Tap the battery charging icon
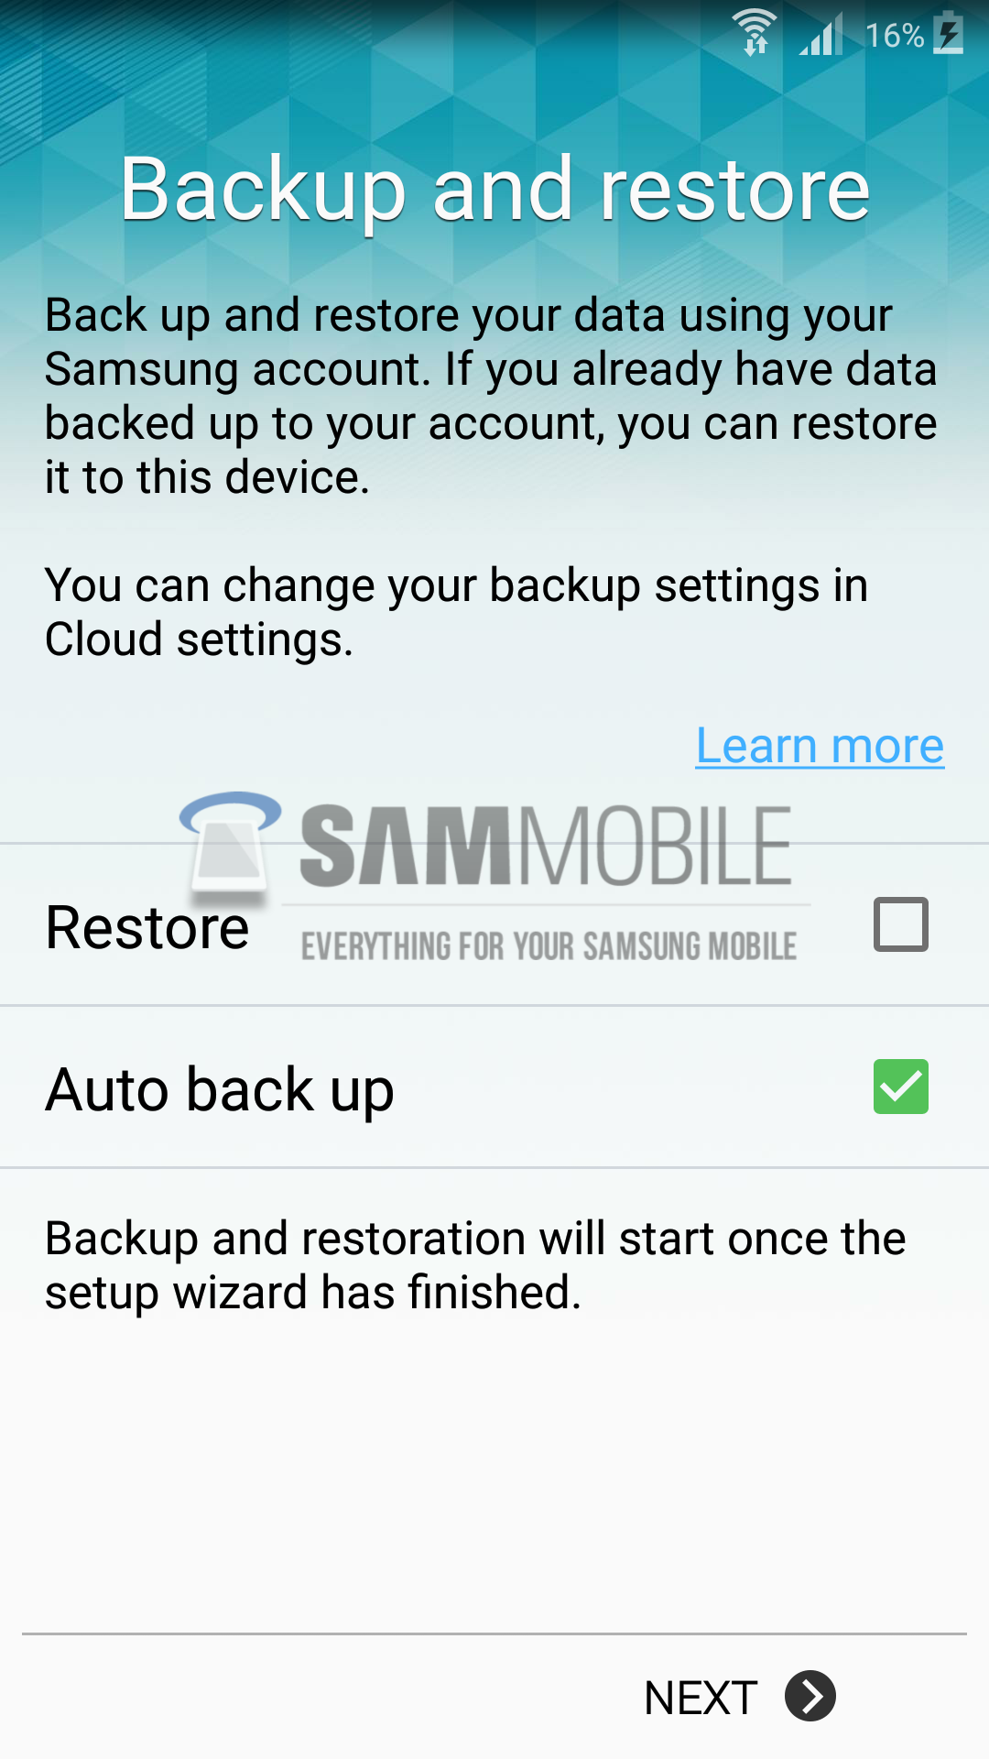The image size is (989, 1759). pos(949,33)
